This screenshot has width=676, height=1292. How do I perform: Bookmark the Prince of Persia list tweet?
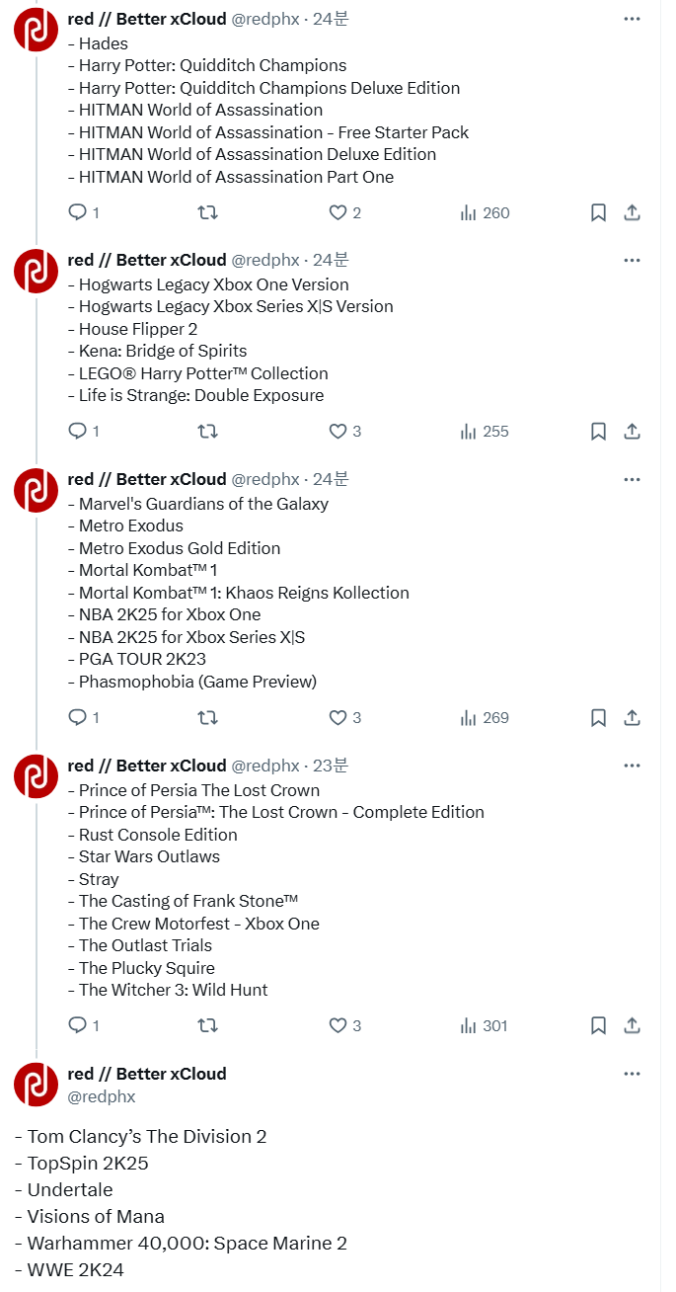(x=598, y=1025)
